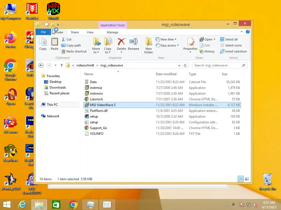The width and height of the screenshot is (281, 210).
Task: Switch to the Share tab
Action: click(x=75, y=32)
